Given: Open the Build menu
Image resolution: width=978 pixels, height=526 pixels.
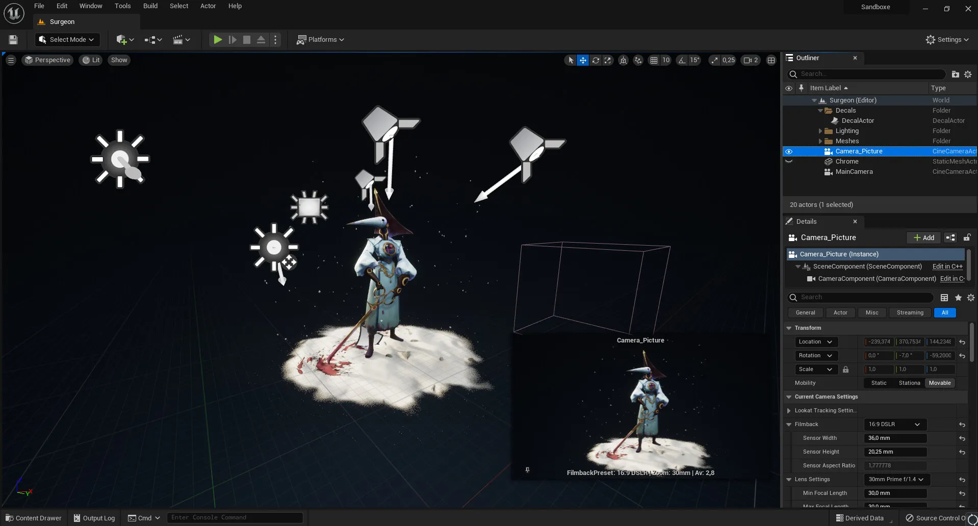Looking at the screenshot, I should point(150,6).
